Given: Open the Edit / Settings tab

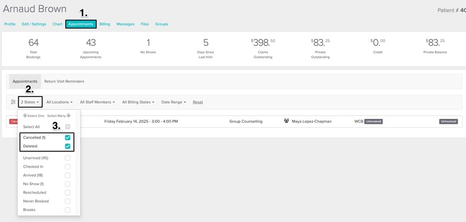Looking at the screenshot, I should click(34, 24).
